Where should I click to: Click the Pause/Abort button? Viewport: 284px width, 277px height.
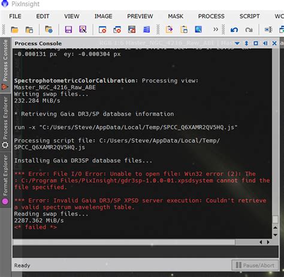(255, 265)
